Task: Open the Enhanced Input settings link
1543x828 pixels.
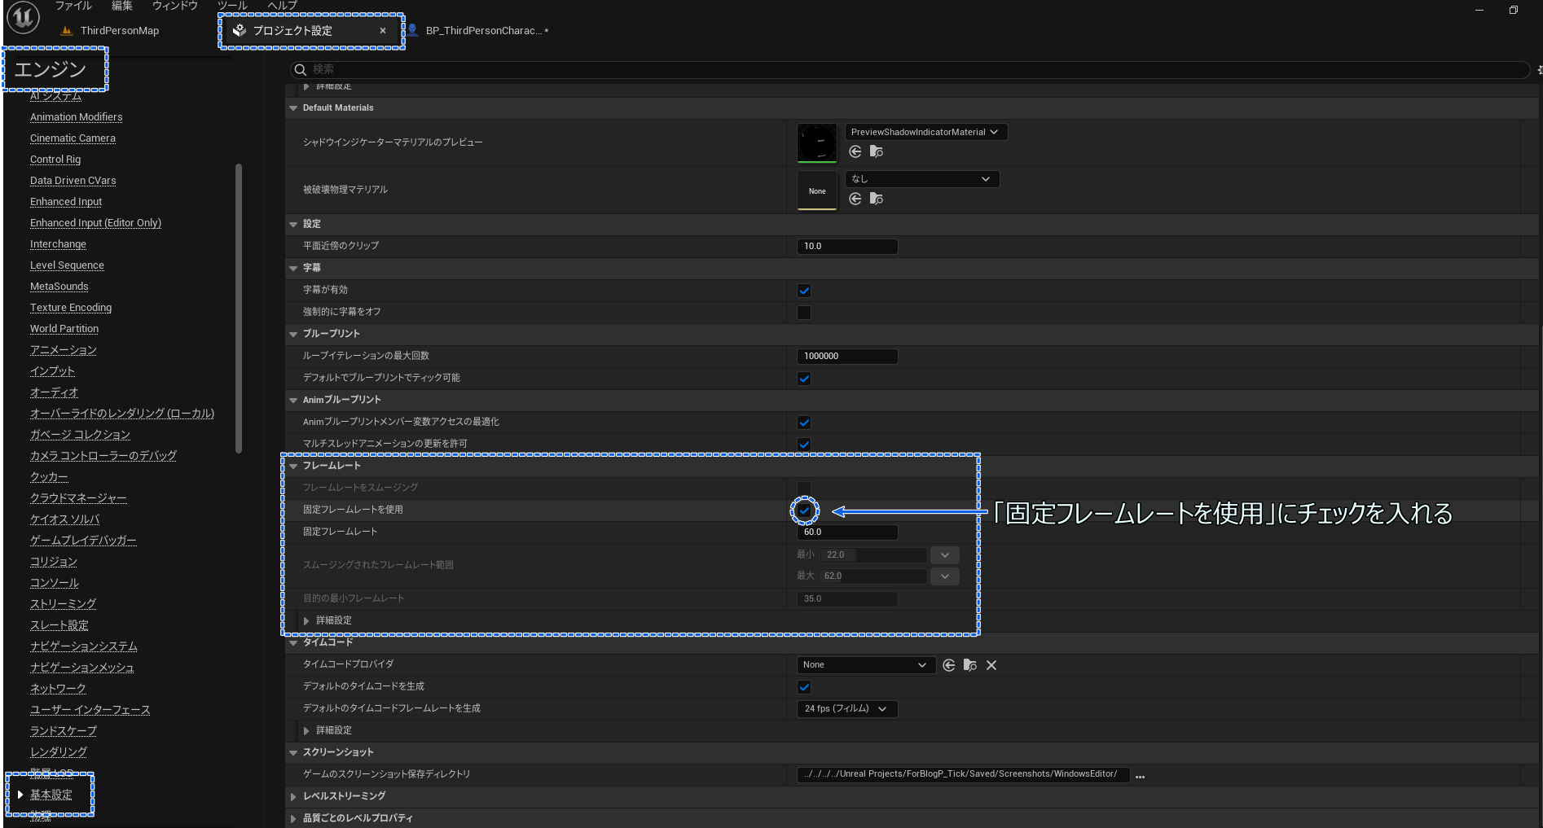Action: [x=66, y=202]
